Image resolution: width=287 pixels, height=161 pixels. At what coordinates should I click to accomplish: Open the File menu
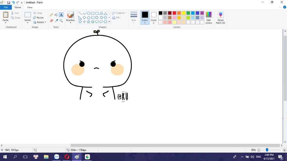click(6, 7)
